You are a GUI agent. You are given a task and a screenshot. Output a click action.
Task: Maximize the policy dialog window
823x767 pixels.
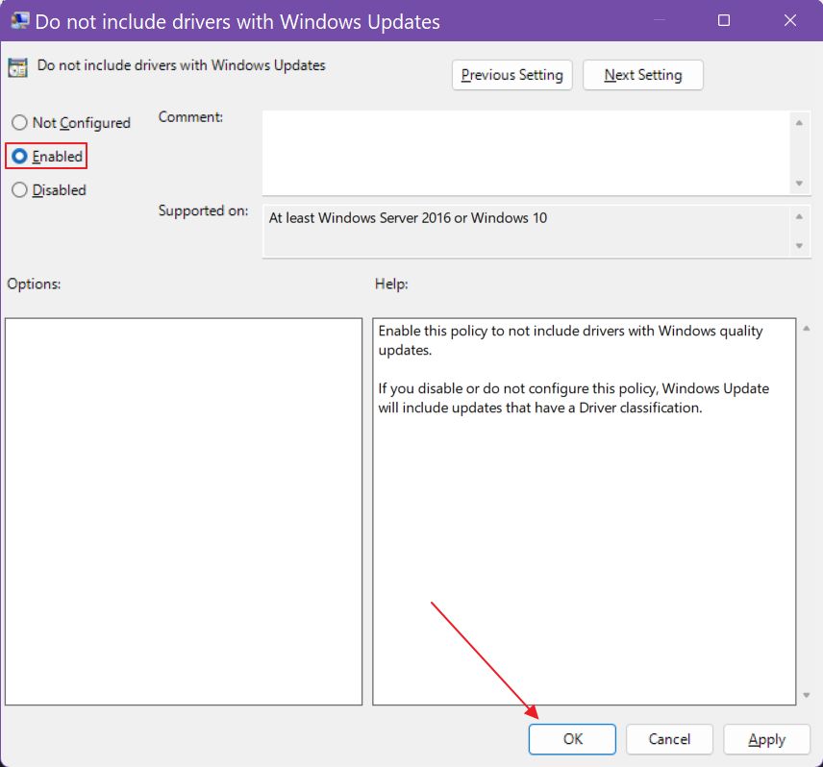[x=724, y=20]
